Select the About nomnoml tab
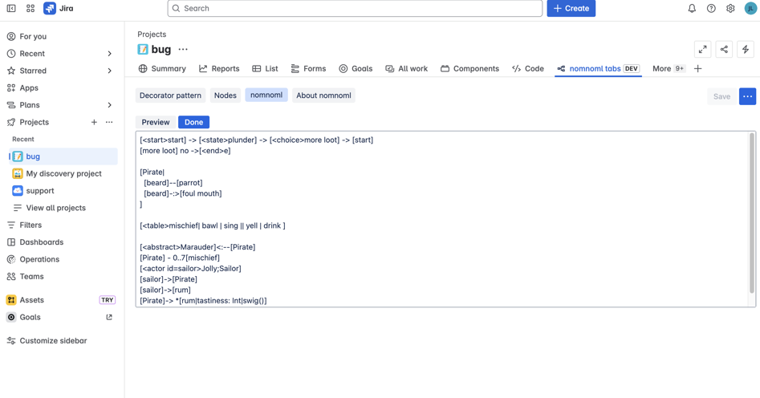This screenshot has height=398, width=760. tap(323, 95)
